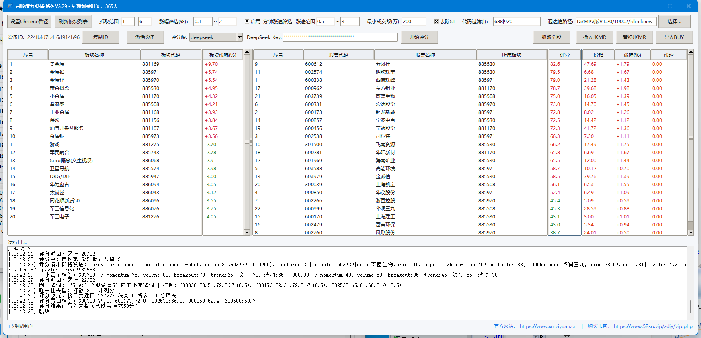The height and width of the screenshot is (338, 701).
Task: Click the app icon in the title bar
Action: click(x=10, y=6)
